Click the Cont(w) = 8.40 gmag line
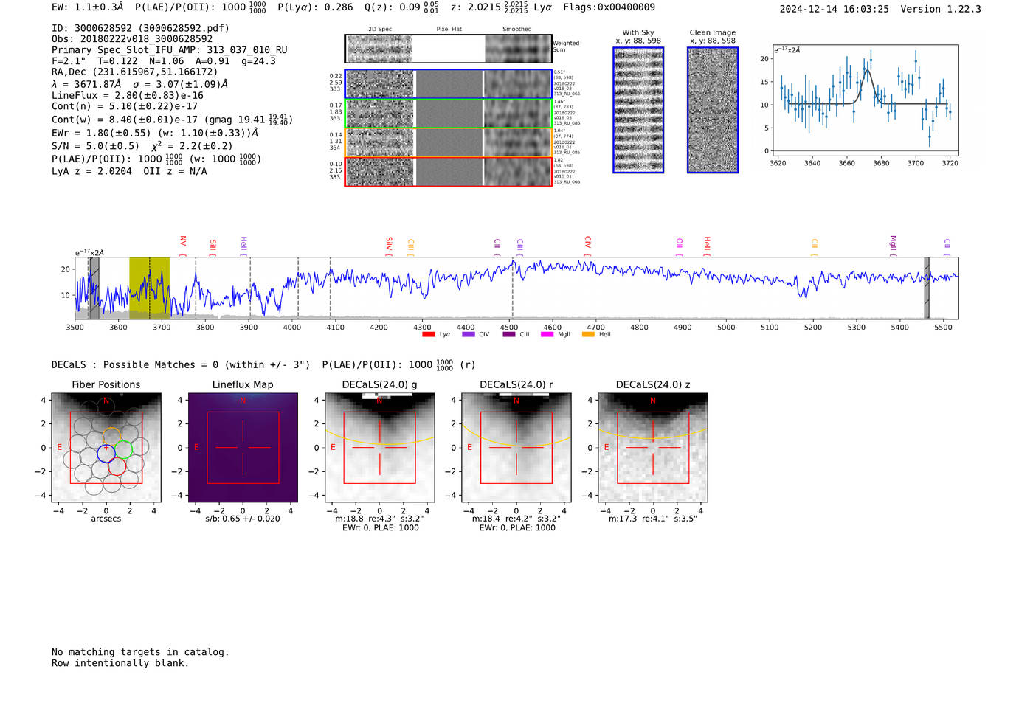This screenshot has height=703, width=1033. (x=172, y=119)
